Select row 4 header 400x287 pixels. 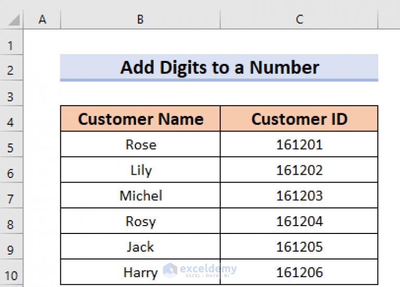tap(11, 123)
